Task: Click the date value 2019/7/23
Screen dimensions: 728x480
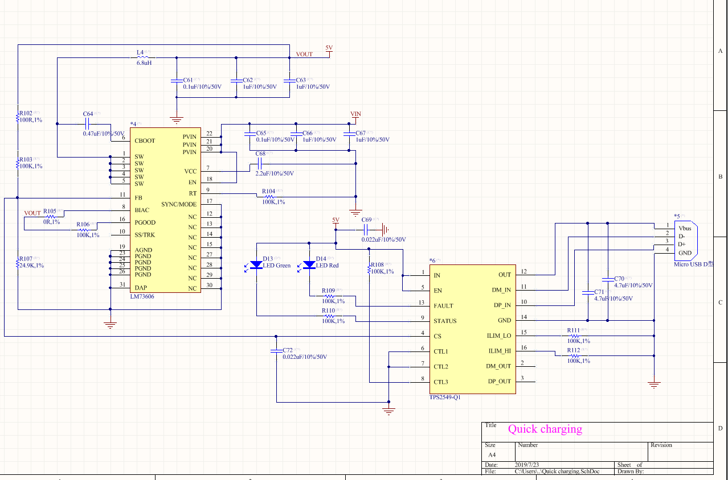Action: [527, 465]
